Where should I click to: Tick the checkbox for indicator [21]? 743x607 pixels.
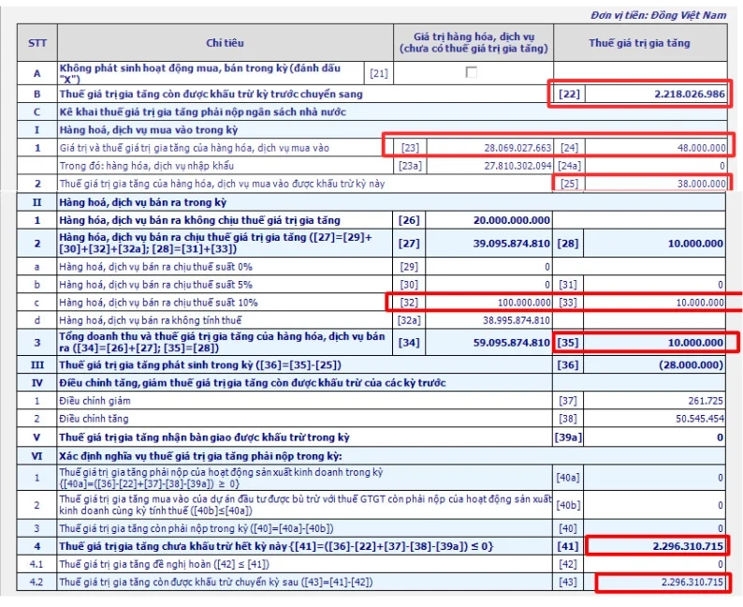coord(472,73)
